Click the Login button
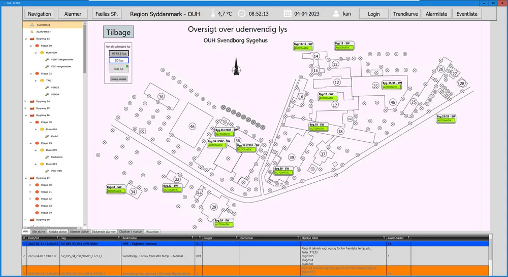This screenshot has height=277, width=508. [x=373, y=14]
